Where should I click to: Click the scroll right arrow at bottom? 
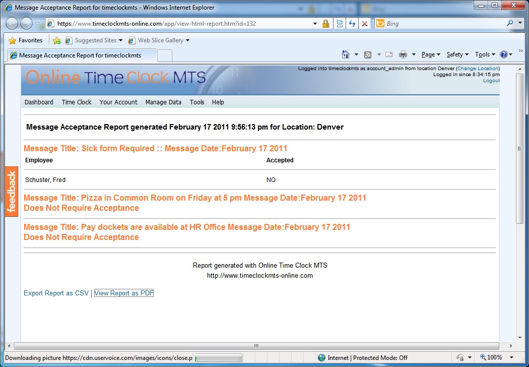511,346
